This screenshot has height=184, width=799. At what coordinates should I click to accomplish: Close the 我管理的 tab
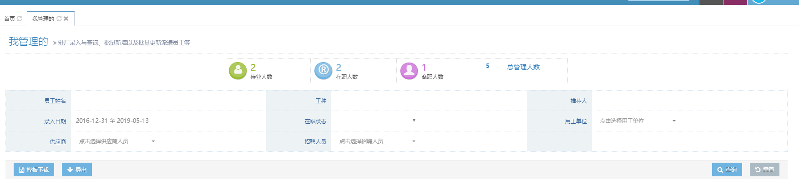[66, 19]
